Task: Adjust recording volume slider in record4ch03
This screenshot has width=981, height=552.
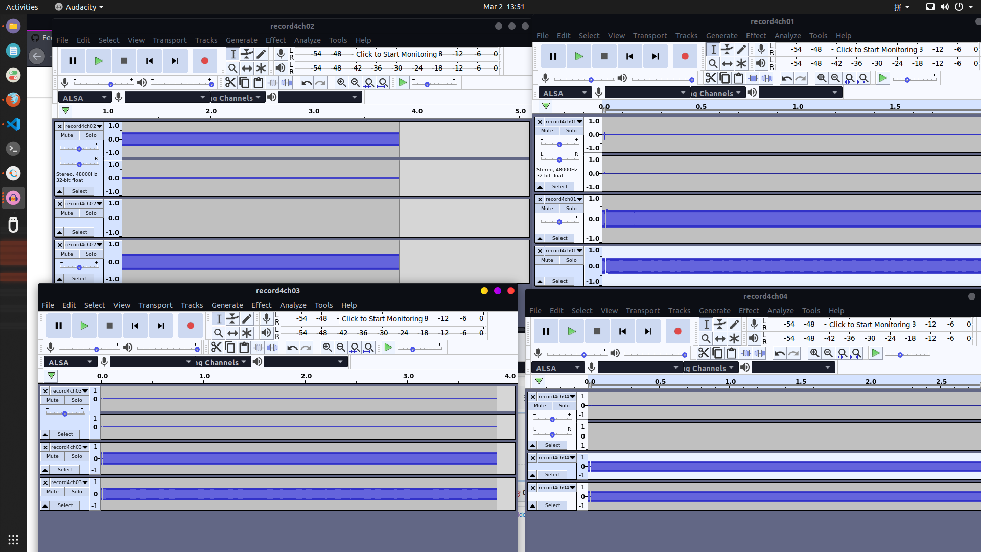Action: point(90,349)
